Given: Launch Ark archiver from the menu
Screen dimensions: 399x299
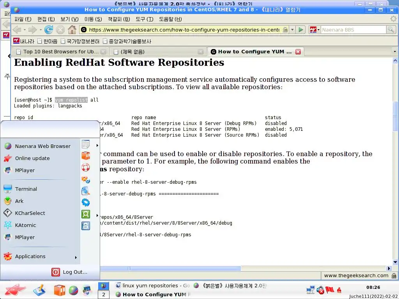Looking at the screenshot, I should pyautogui.click(x=40, y=201).
